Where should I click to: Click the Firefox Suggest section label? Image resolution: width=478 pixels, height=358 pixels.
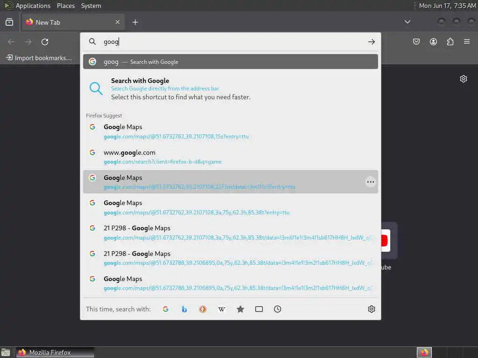click(x=104, y=116)
